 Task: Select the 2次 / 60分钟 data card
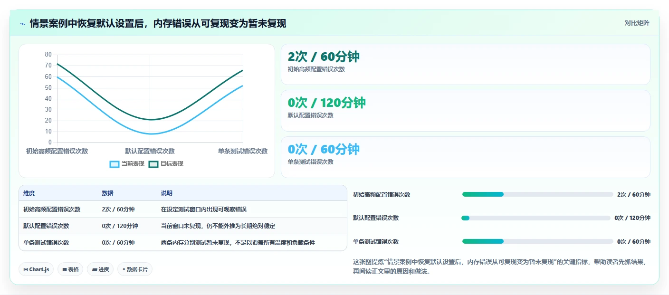tap(465, 64)
